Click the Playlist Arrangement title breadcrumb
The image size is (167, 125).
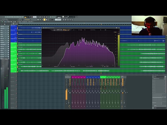(x=26, y=22)
